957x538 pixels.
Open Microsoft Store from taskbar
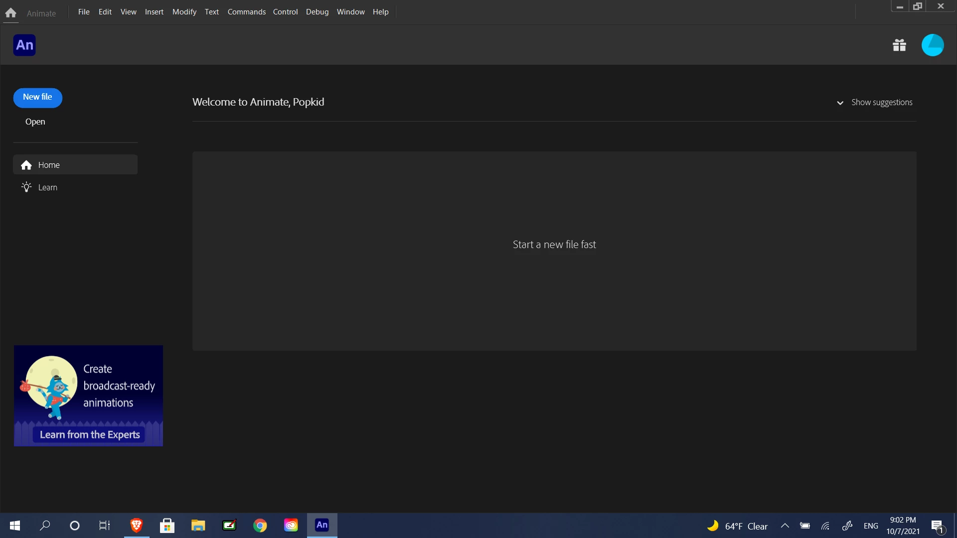pyautogui.click(x=167, y=526)
